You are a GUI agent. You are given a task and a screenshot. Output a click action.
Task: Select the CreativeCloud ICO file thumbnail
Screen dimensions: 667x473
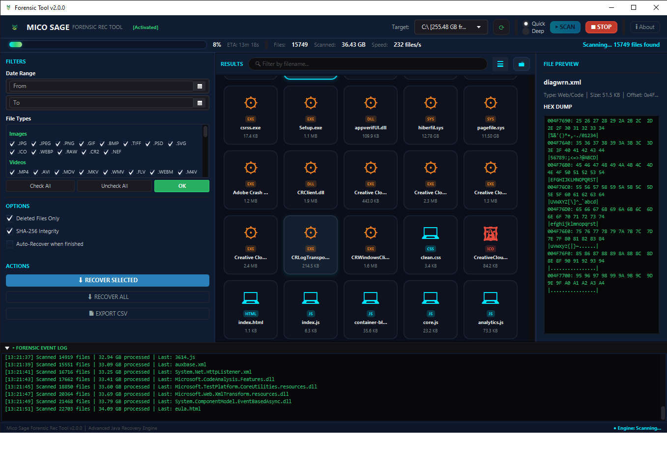coord(490,234)
